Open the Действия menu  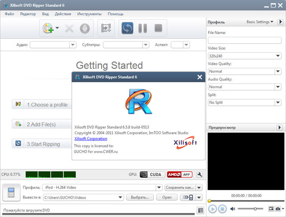coord(63,14)
